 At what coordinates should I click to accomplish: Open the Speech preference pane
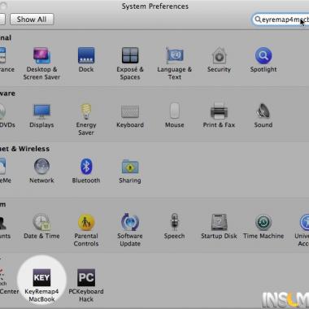(x=174, y=227)
